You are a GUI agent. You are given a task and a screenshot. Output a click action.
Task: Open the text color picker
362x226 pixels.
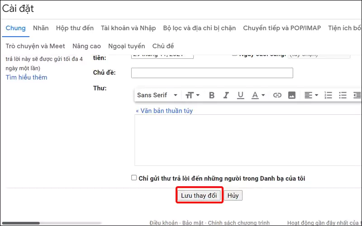click(258, 95)
